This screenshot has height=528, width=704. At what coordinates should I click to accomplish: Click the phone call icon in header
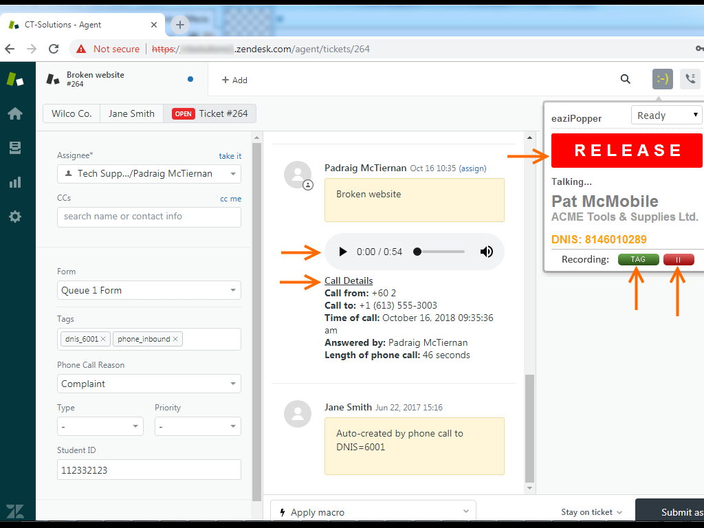[x=690, y=79]
